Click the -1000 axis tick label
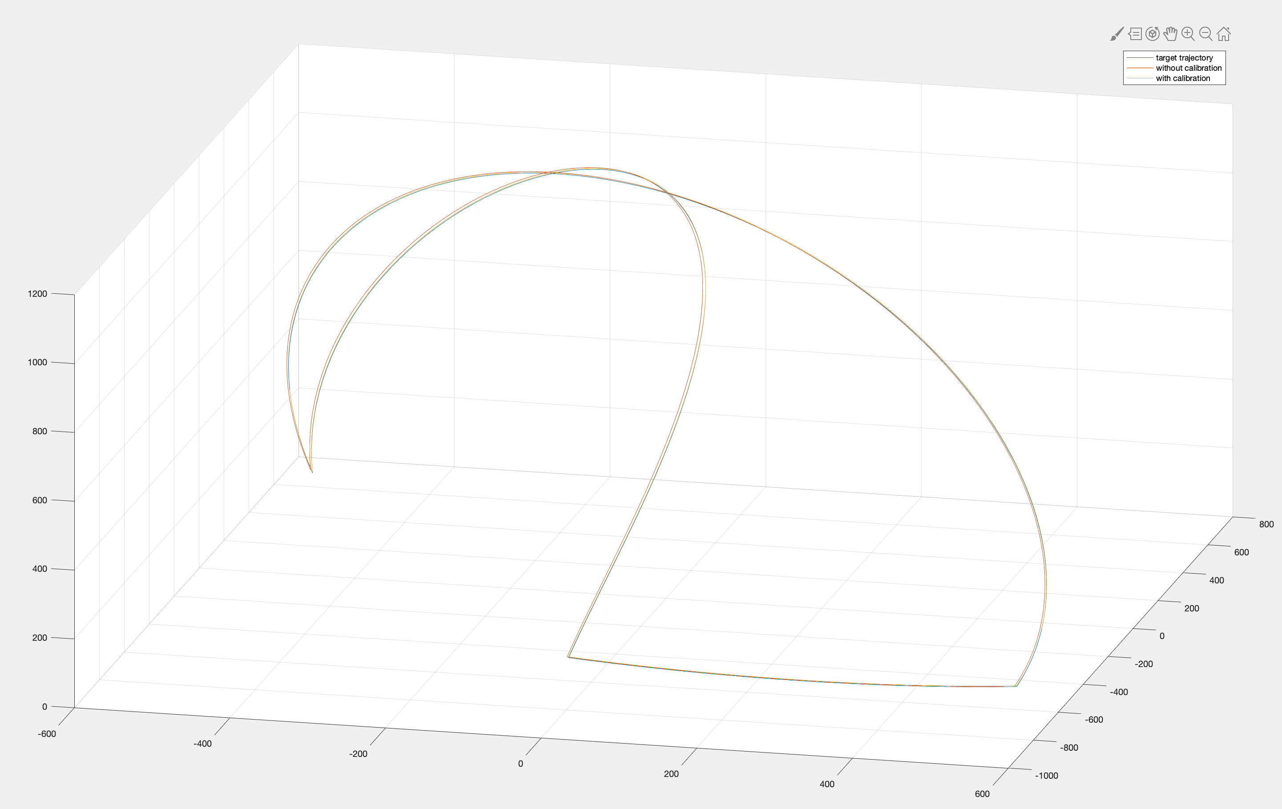Viewport: 1282px width, 809px height. click(x=1046, y=776)
